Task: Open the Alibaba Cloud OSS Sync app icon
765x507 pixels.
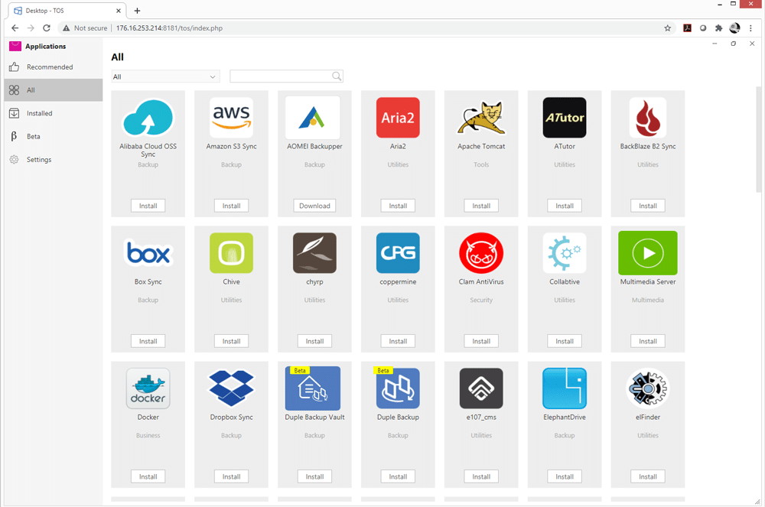Action: coord(148,118)
